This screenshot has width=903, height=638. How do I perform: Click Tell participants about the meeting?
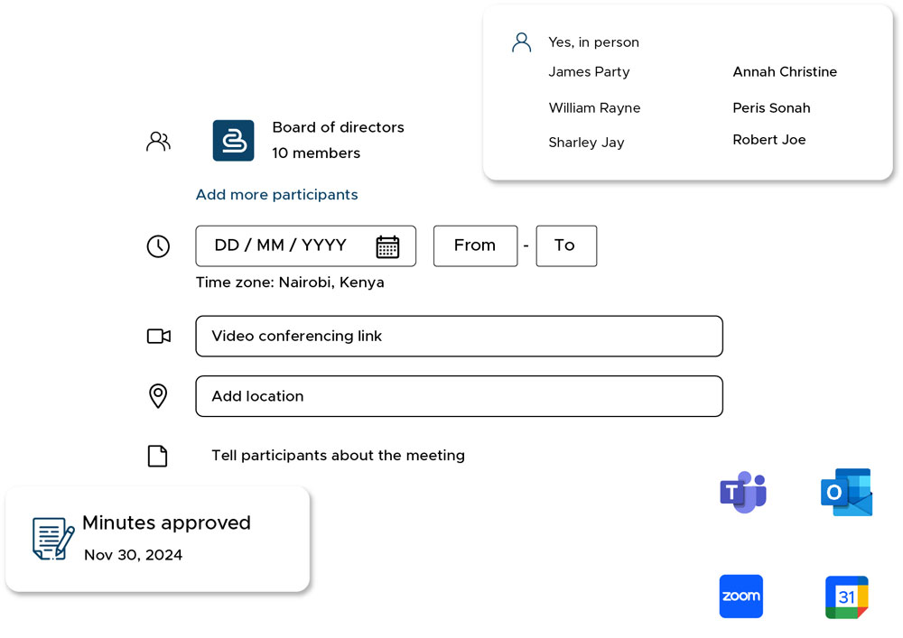pyautogui.click(x=338, y=456)
